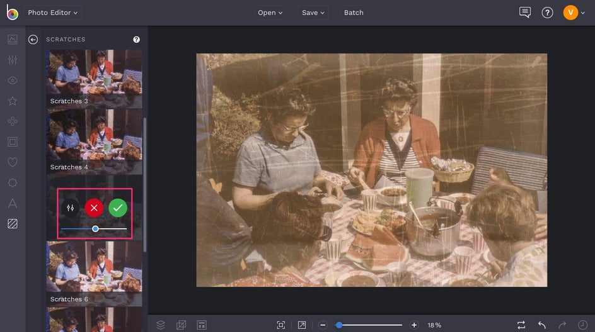Image resolution: width=595 pixels, height=332 pixels.
Task: Click the resize arrow icon in bottom bar
Action: [x=302, y=325]
